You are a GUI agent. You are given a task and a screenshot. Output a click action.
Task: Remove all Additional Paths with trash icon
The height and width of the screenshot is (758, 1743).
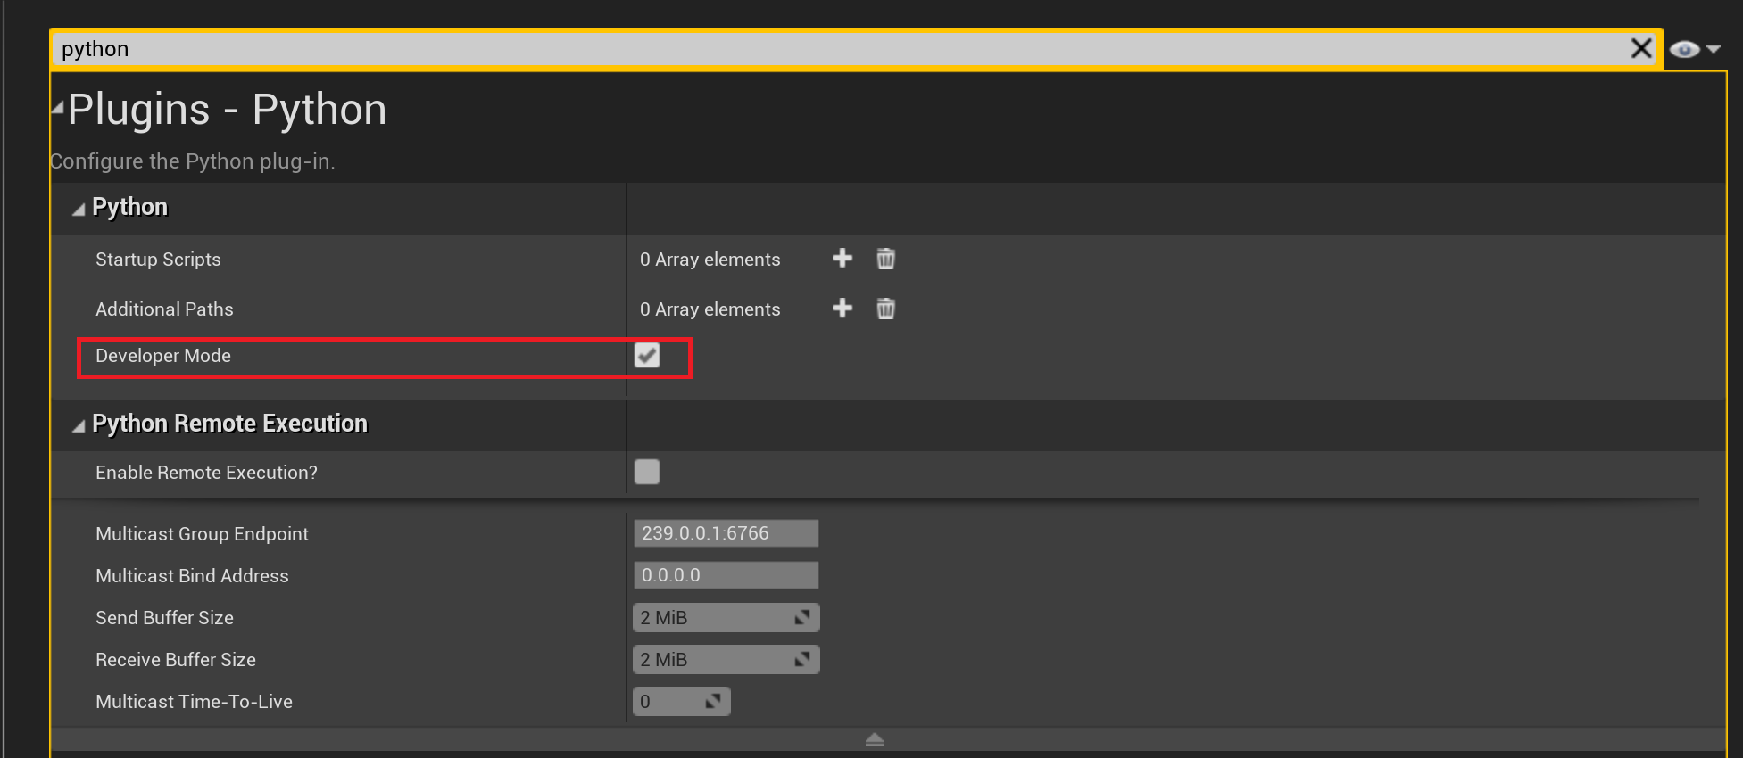pos(885,309)
